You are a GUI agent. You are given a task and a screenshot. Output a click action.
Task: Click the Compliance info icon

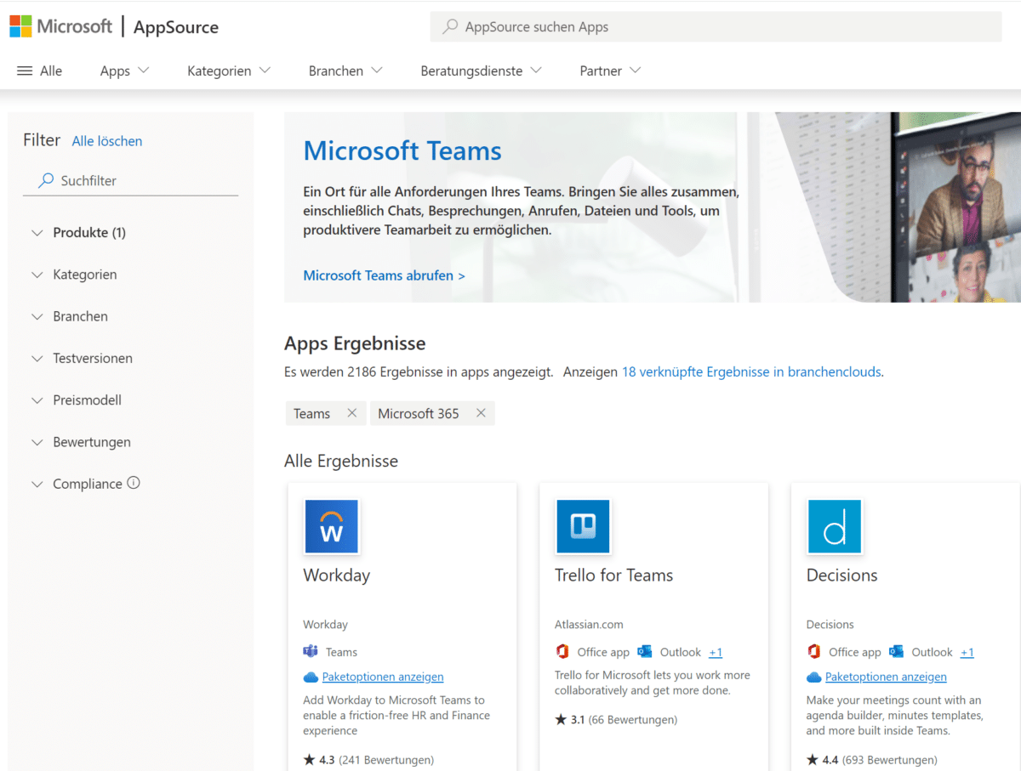(134, 483)
